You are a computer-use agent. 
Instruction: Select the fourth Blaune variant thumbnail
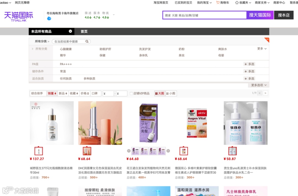(161, 151)
